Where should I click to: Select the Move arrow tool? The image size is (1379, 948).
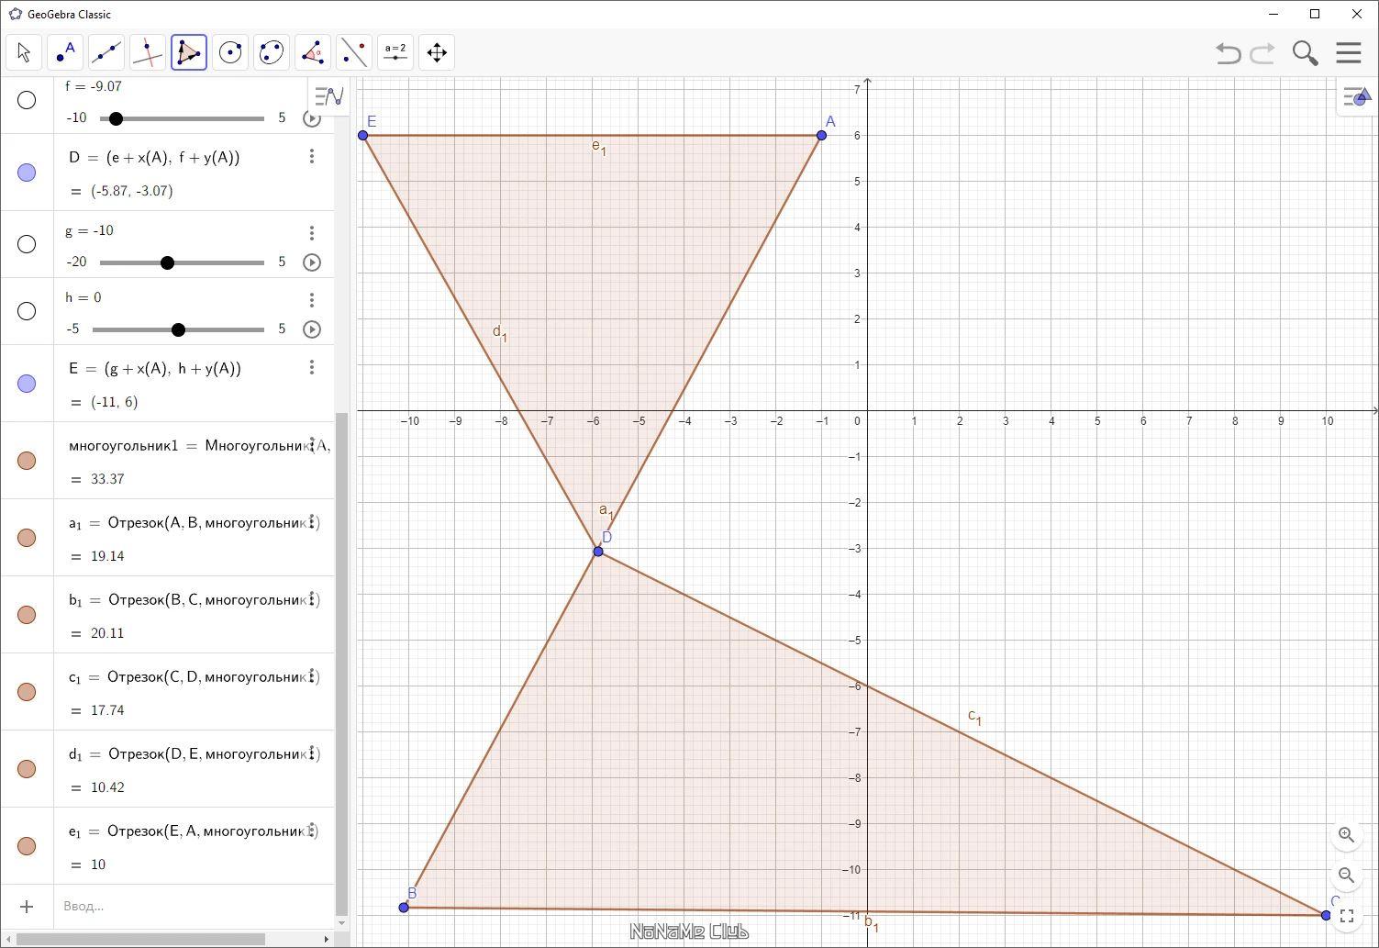click(24, 52)
